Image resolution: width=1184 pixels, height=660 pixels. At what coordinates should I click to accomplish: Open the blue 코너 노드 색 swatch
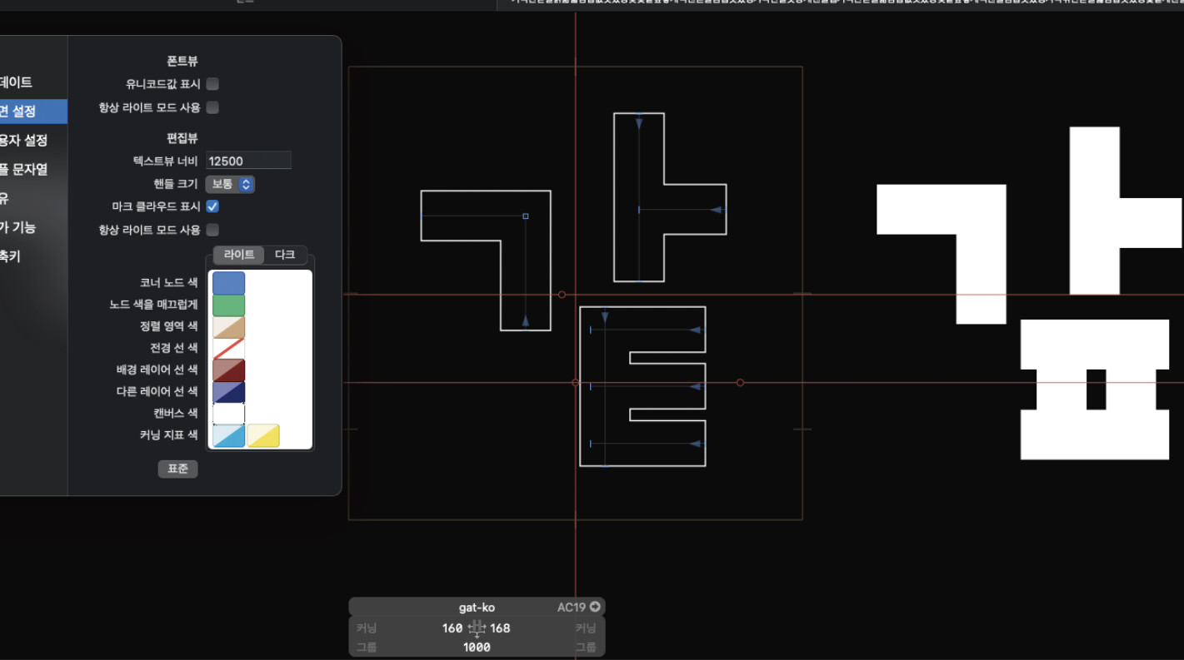229,283
